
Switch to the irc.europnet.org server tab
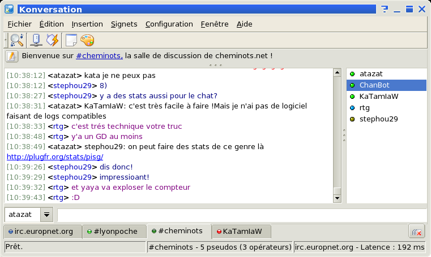[x=41, y=232]
